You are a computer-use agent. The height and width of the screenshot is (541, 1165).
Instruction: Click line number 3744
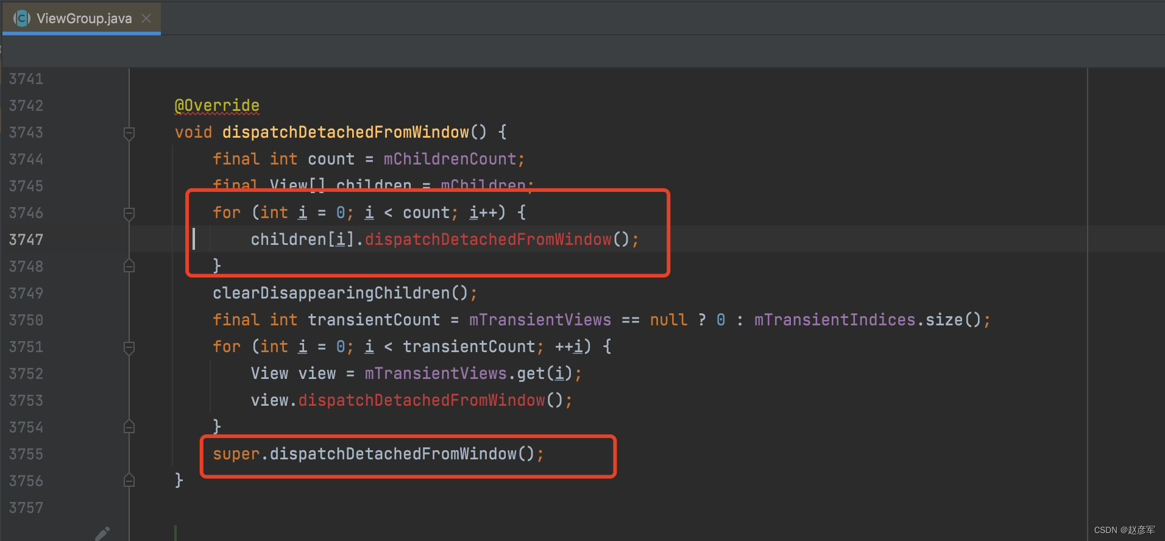click(x=26, y=160)
